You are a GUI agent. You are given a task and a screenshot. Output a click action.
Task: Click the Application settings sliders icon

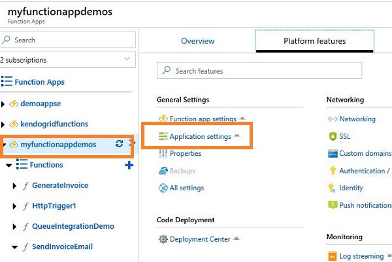163,136
